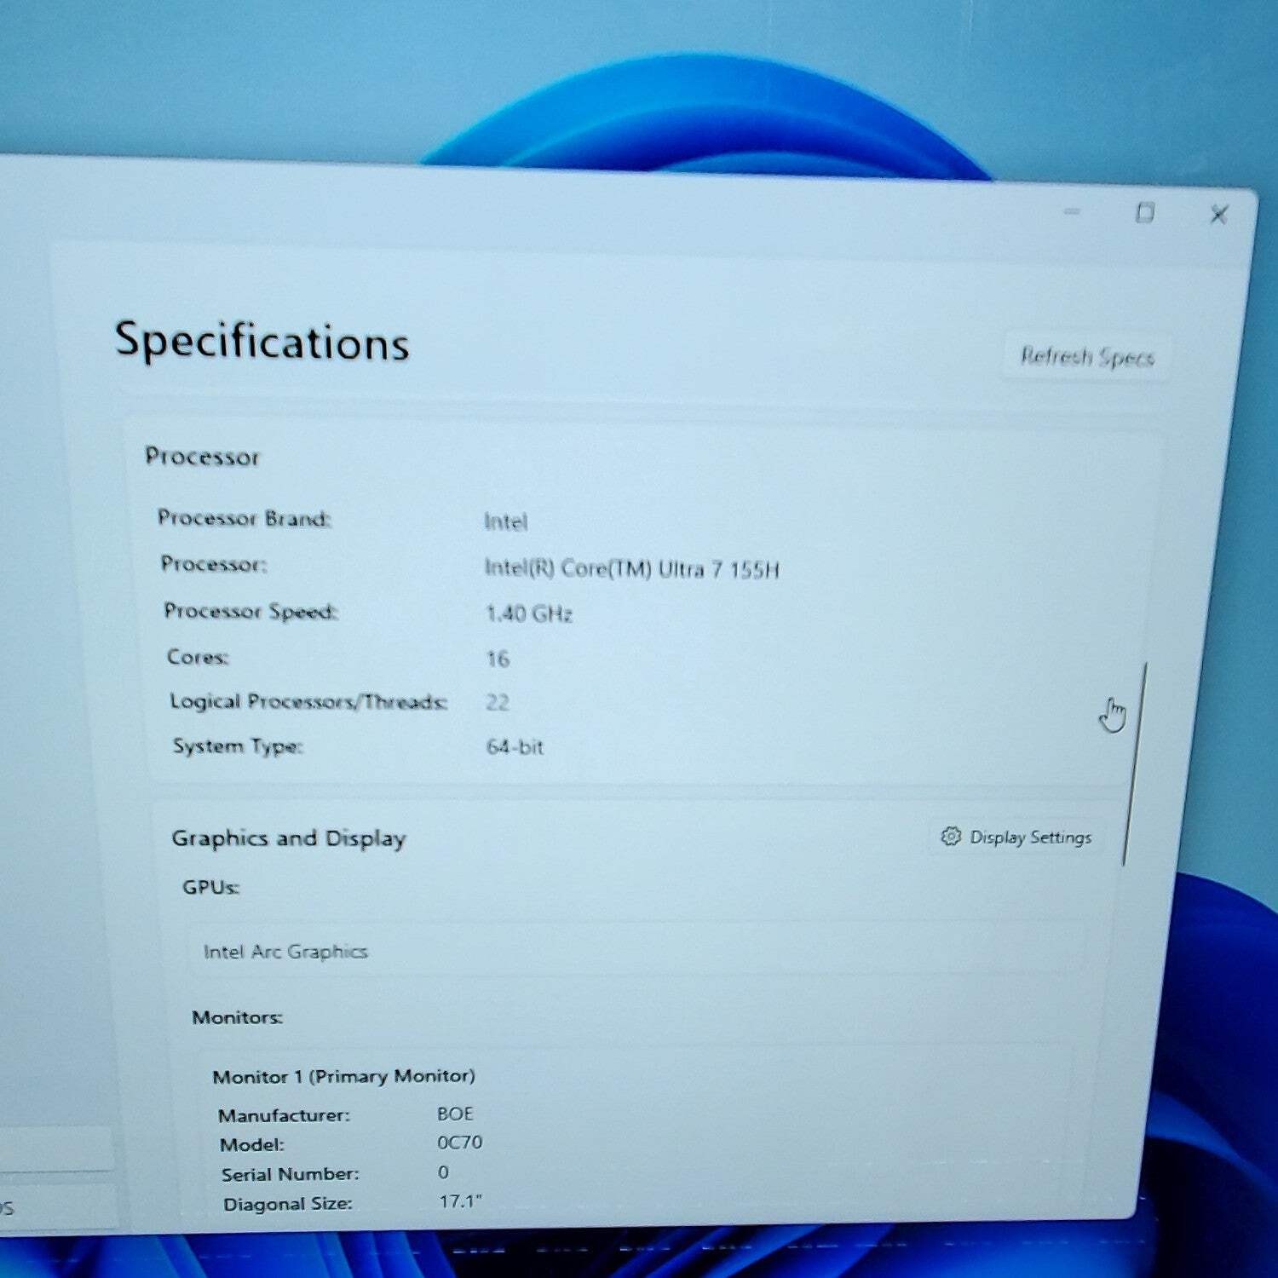This screenshot has height=1278, width=1278.
Task: Click the System Type value '64-bit'
Action: coord(515,746)
